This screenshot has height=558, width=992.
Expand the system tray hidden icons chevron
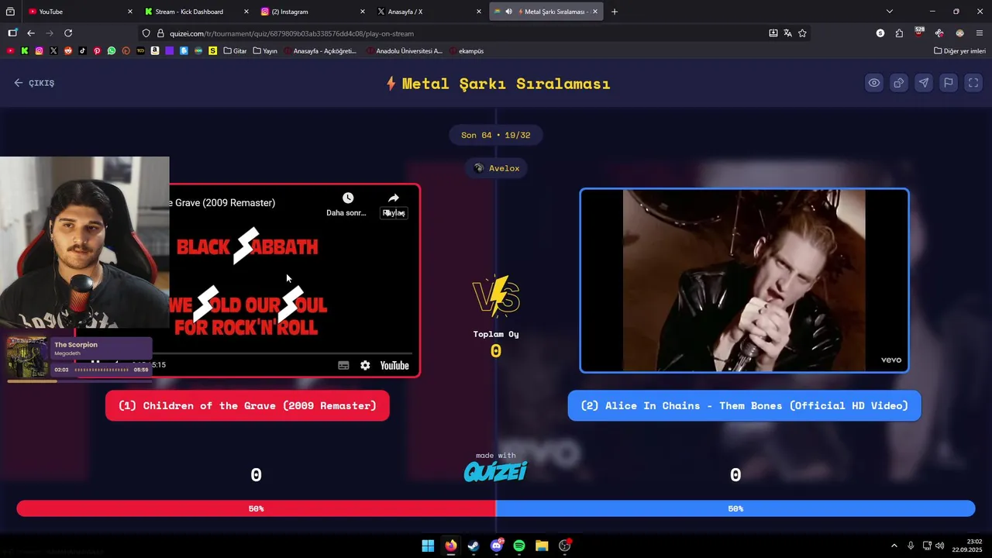coord(894,546)
